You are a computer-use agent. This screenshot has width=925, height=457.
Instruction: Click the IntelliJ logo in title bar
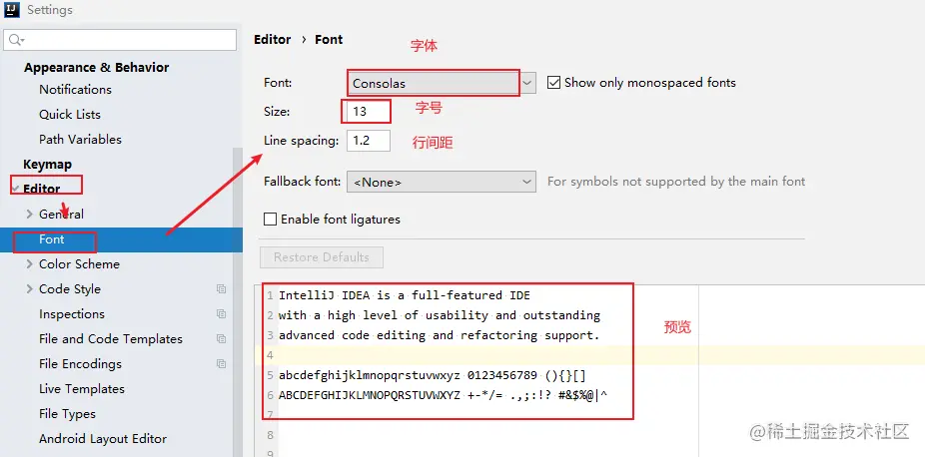tap(11, 9)
